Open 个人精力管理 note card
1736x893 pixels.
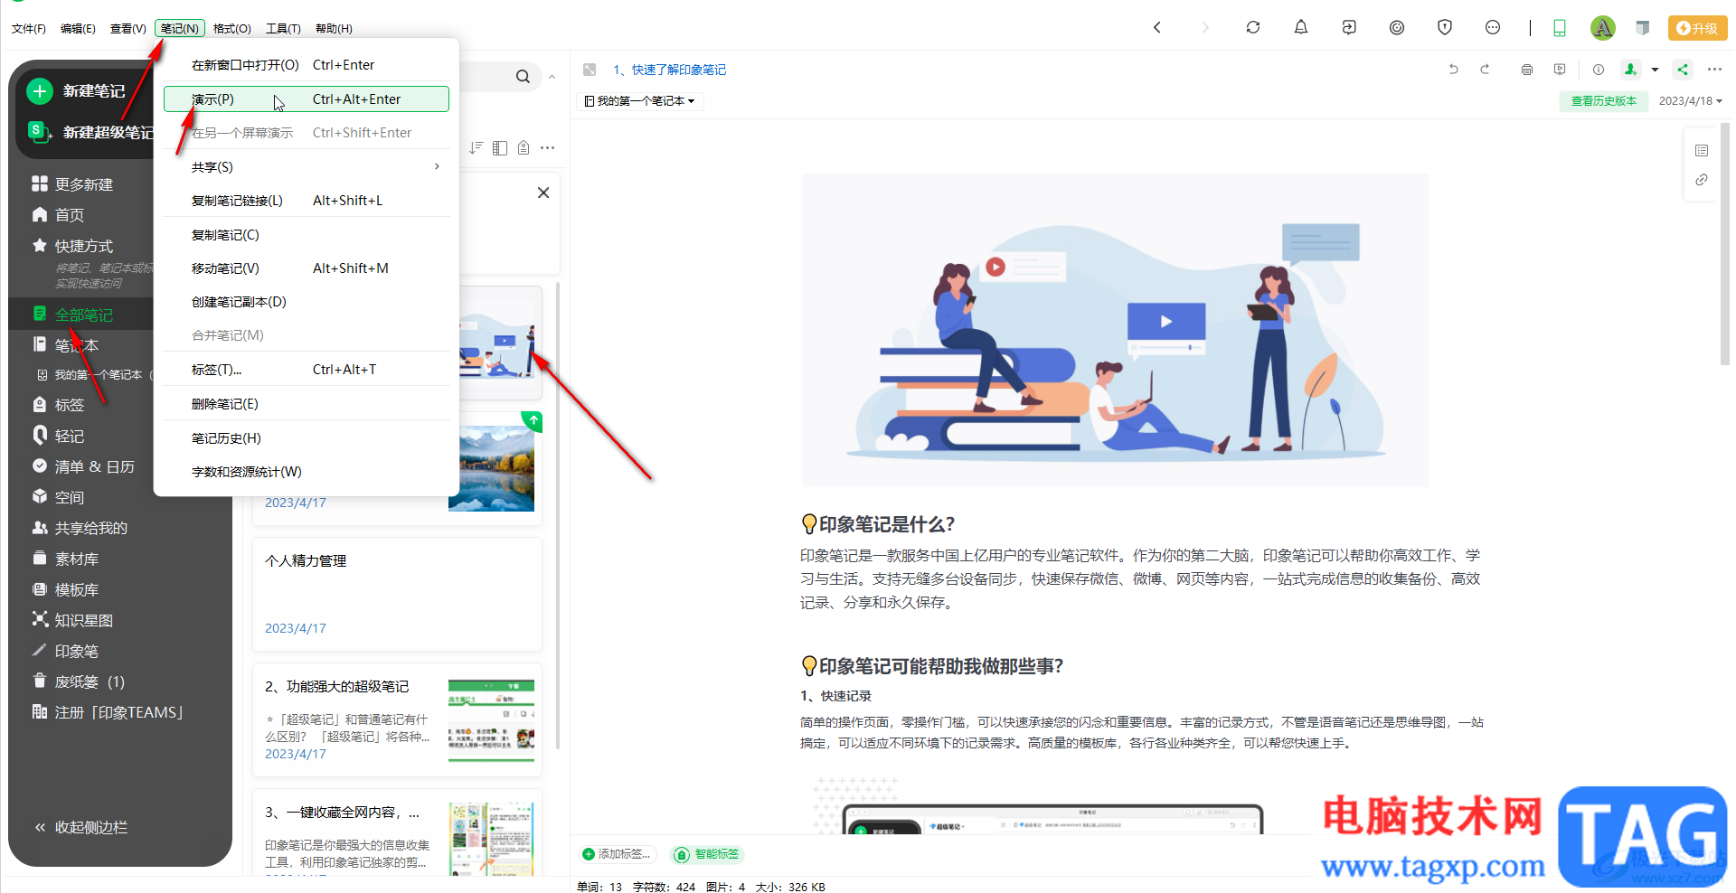[397, 594]
